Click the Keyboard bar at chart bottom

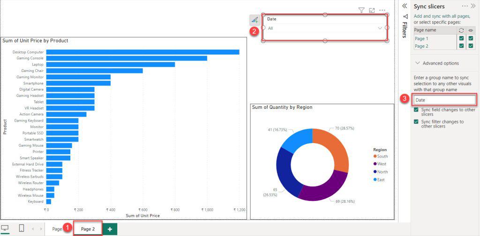click(x=49, y=201)
